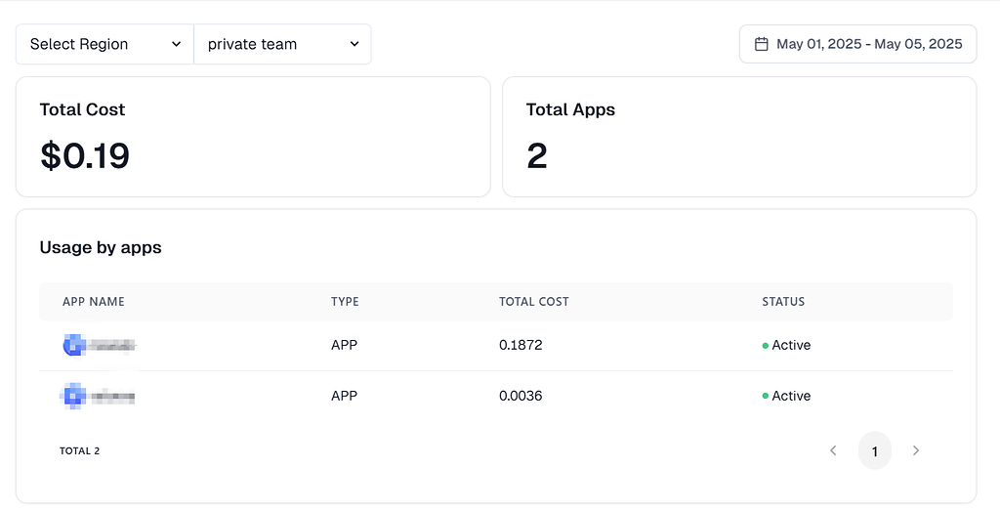
Task: Click the APP type in 0.1872 row
Action: point(345,345)
